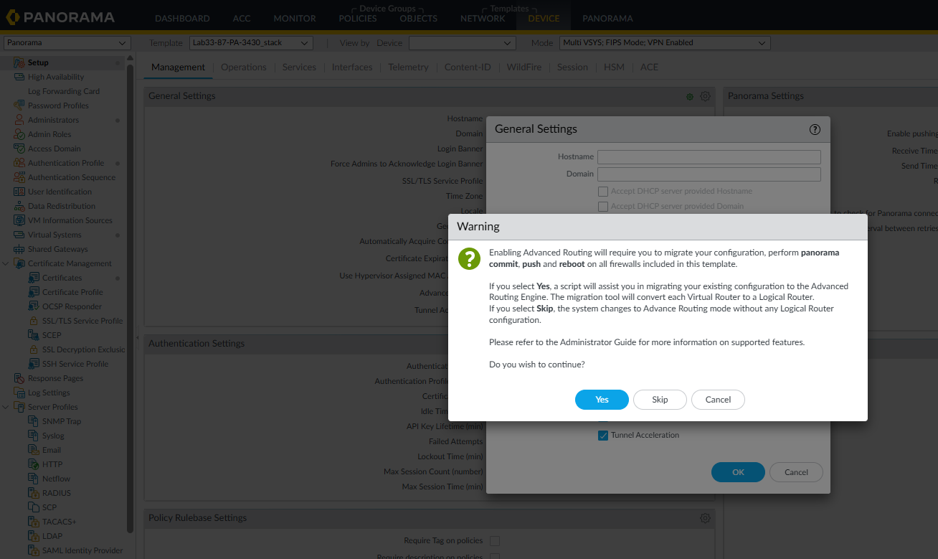Image resolution: width=938 pixels, height=559 pixels.
Task: Click Cancel in the Warning dialog
Action: pyautogui.click(x=718, y=400)
